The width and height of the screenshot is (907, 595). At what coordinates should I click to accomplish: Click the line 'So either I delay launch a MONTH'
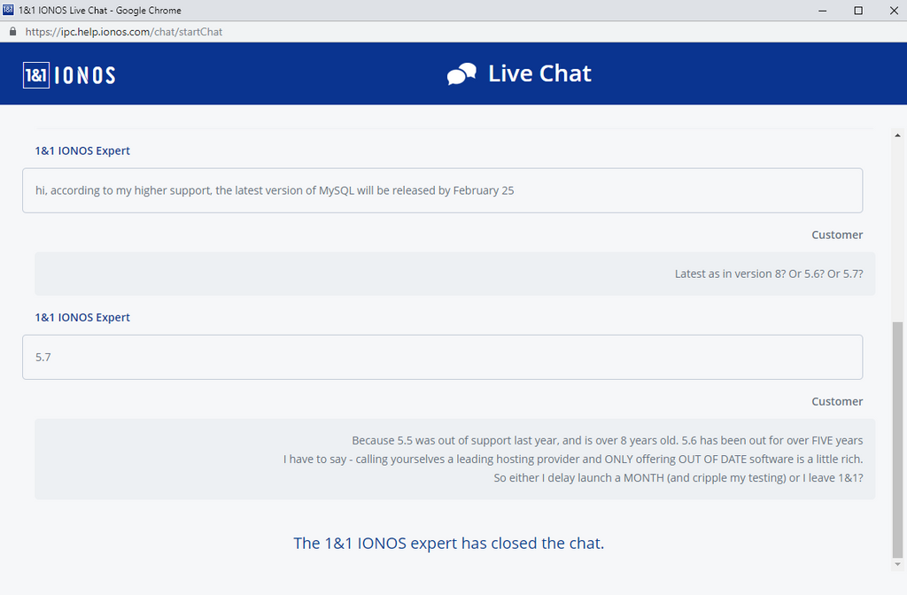(x=678, y=477)
